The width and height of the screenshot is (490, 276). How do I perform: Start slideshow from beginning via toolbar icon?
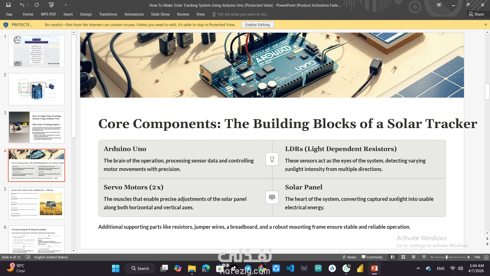pos(51,5)
